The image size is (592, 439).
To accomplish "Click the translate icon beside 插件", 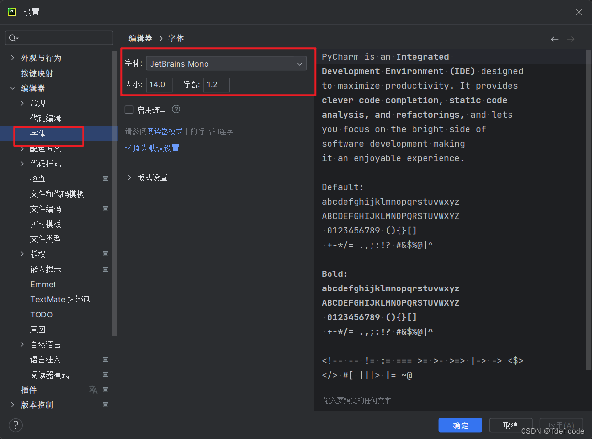I will point(93,390).
